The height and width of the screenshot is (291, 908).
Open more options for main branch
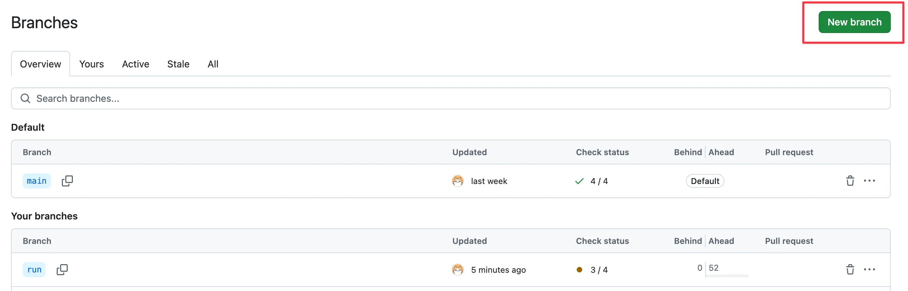click(869, 181)
